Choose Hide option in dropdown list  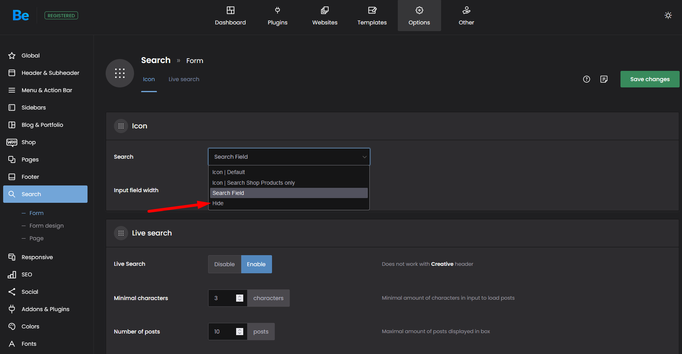click(289, 203)
